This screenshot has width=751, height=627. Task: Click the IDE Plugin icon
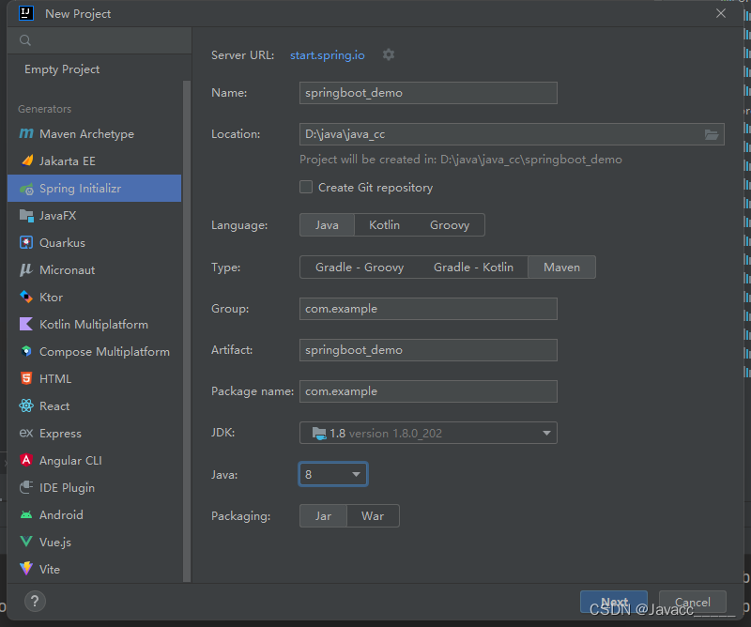26,487
